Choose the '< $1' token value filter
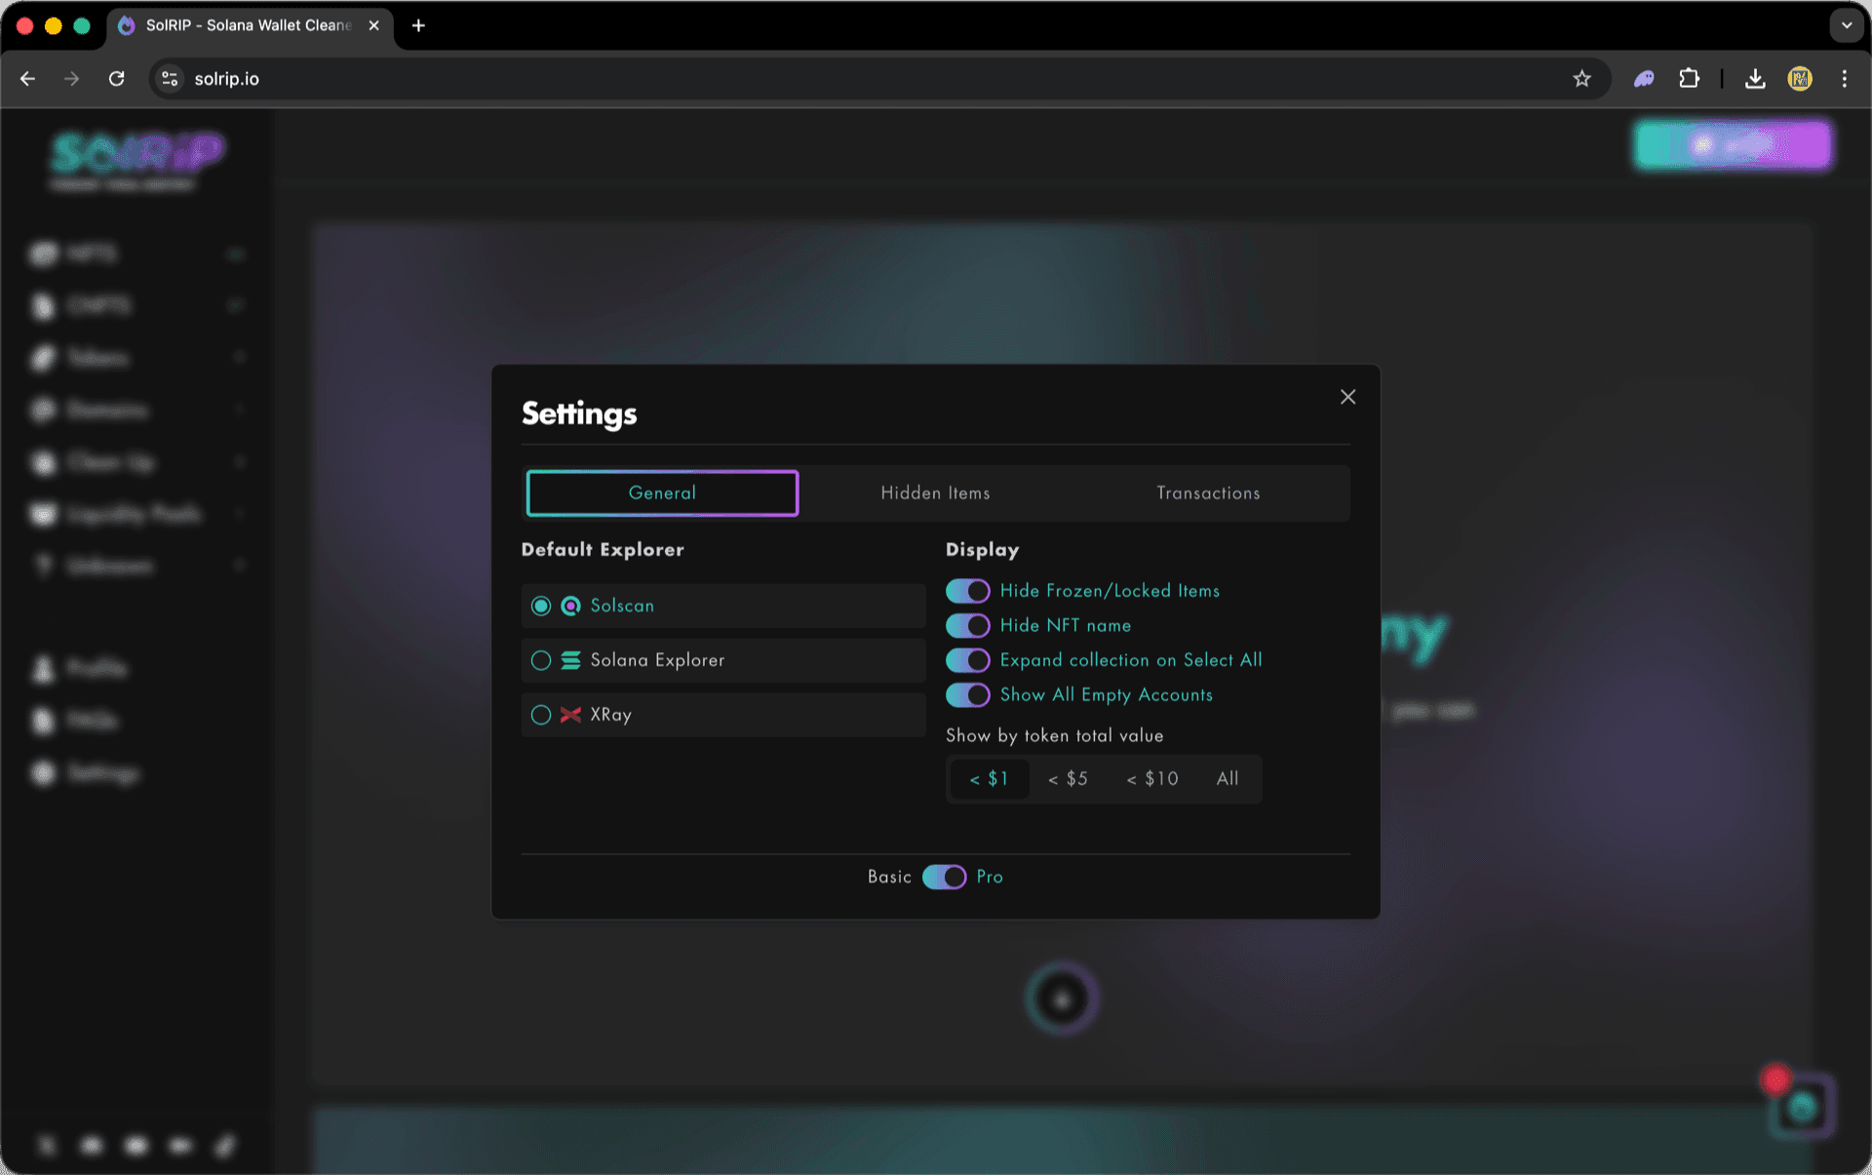 [x=989, y=779]
